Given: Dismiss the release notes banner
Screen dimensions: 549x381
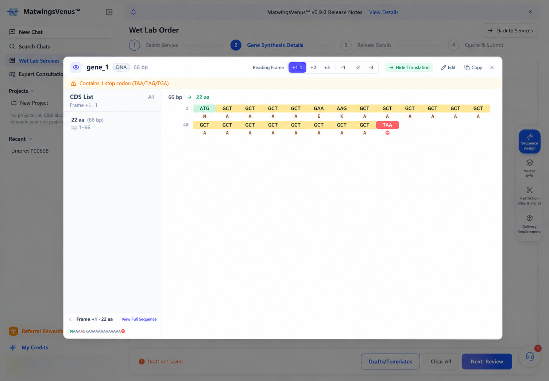Looking at the screenshot, I should click(530, 12).
